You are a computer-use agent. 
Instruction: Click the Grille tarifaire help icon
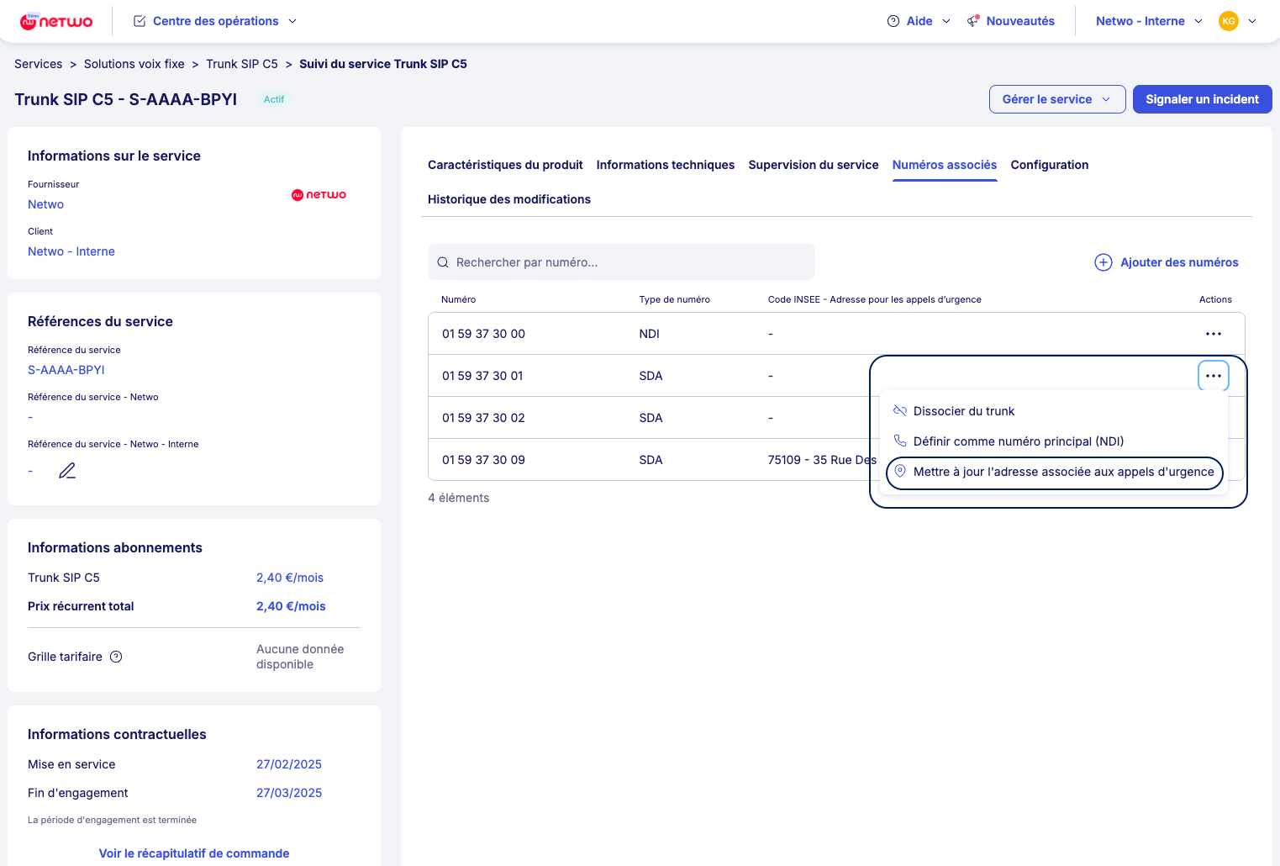point(117,657)
